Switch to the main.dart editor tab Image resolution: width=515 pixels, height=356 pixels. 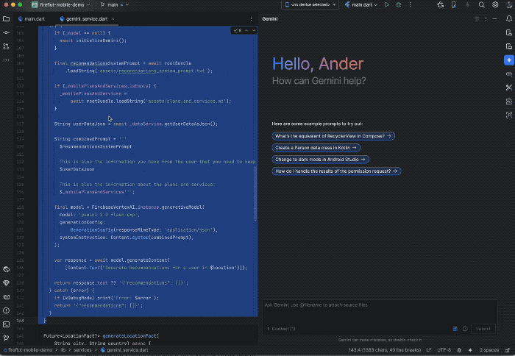point(32,19)
